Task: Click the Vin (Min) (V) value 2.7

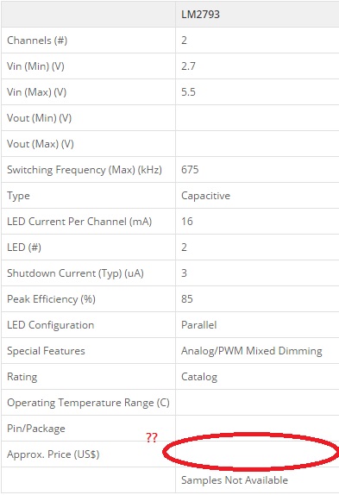Action: pyautogui.click(x=188, y=66)
